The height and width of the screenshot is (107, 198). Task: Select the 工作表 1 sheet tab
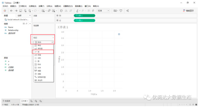tap(24, 101)
